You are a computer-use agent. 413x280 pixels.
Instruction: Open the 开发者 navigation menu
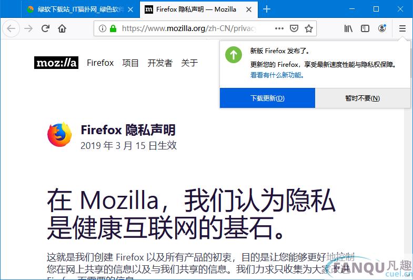point(160,63)
